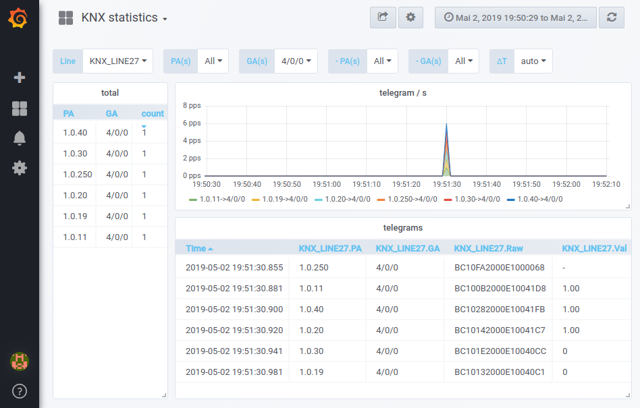
Task: Click timestamp 2019-05-02 19:51:30.855
Action: pyautogui.click(x=234, y=268)
